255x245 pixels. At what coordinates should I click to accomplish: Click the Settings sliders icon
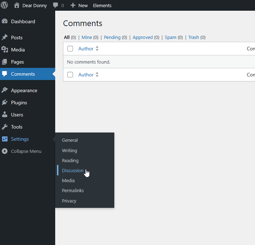(x=5, y=139)
